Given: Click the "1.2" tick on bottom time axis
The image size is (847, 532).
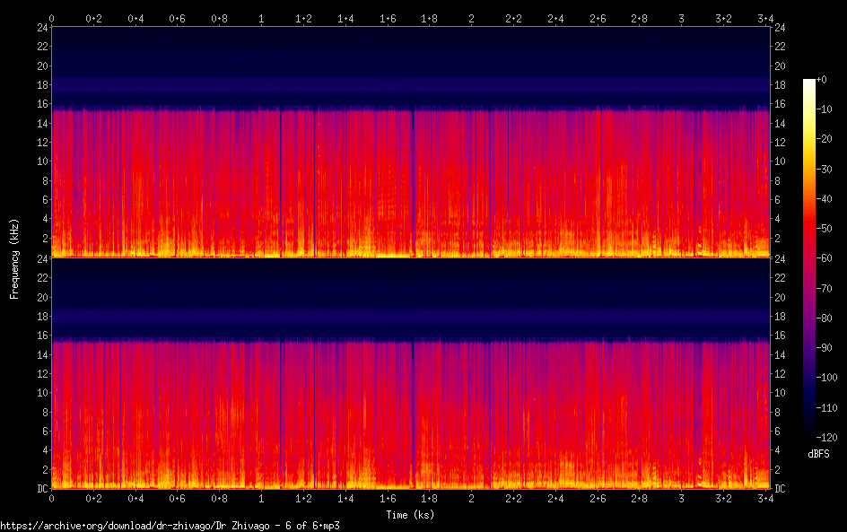Looking at the screenshot, I should [303, 498].
